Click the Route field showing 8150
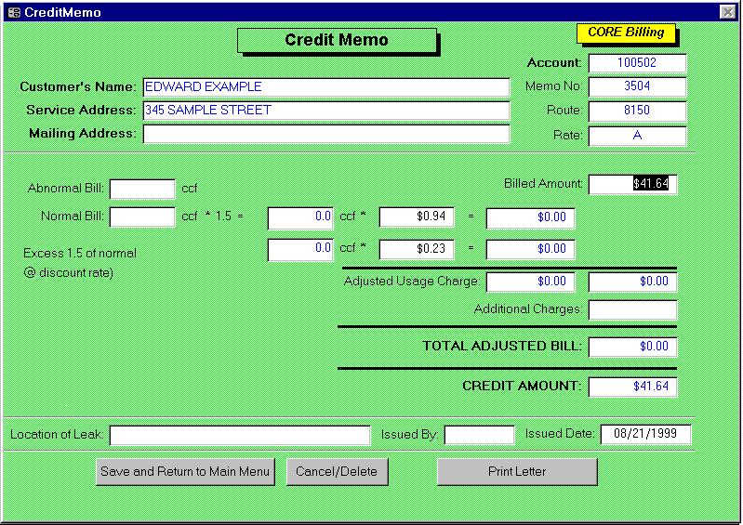 (637, 111)
